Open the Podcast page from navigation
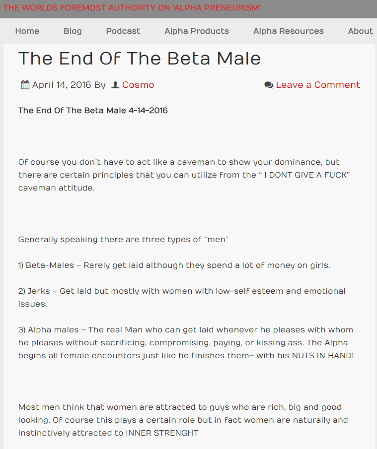The height and width of the screenshot is (449, 377). point(123,31)
